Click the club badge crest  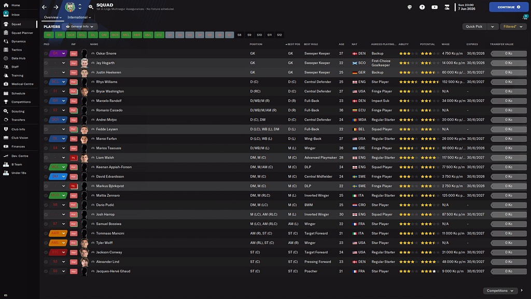(70, 7)
